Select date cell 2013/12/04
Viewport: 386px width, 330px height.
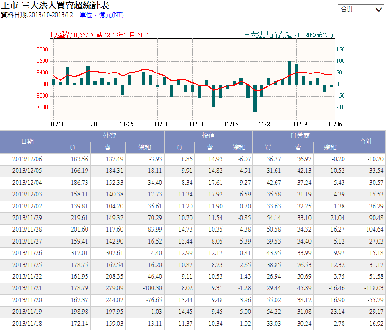(27, 183)
